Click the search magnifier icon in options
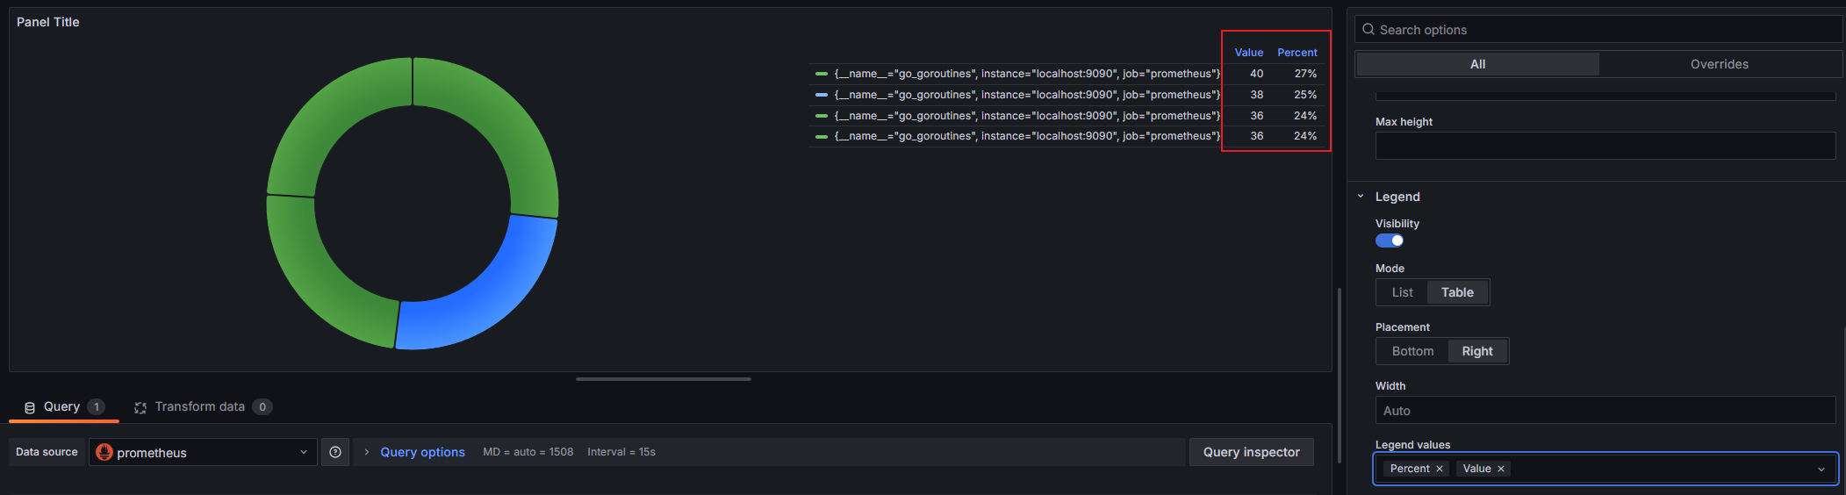Viewport: 1846px width, 495px height. pyautogui.click(x=1368, y=30)
